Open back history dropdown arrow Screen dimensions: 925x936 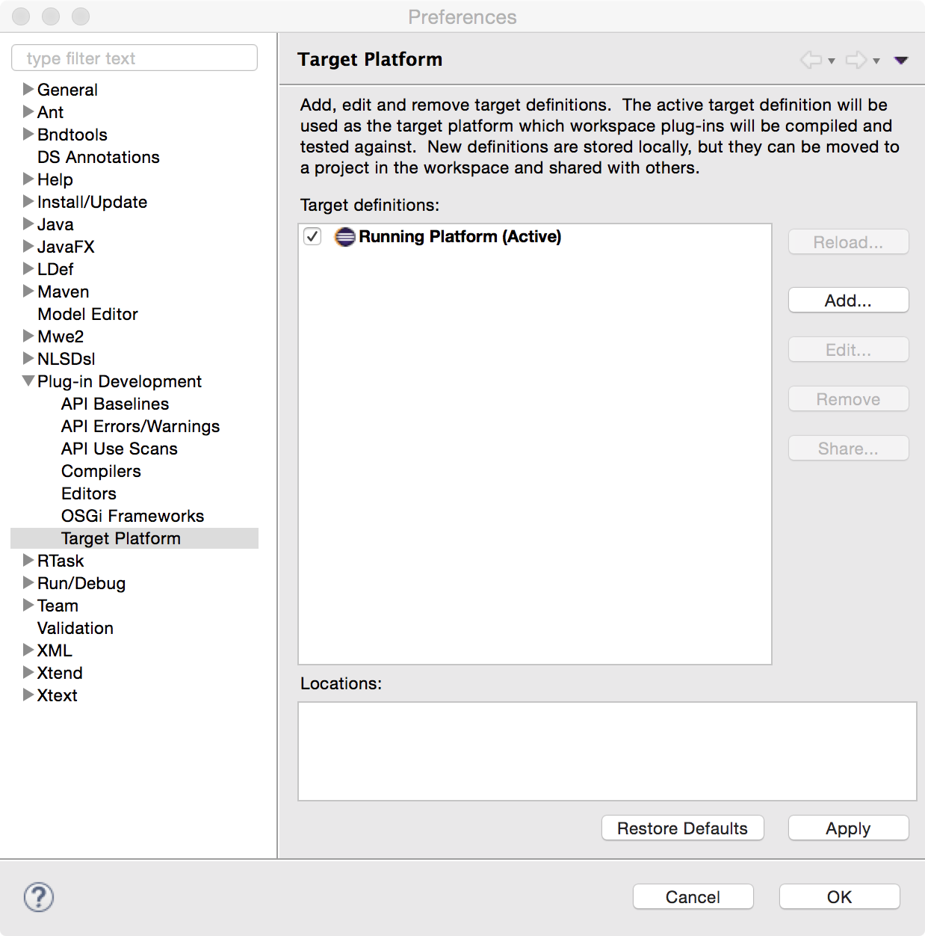(832, 61)
